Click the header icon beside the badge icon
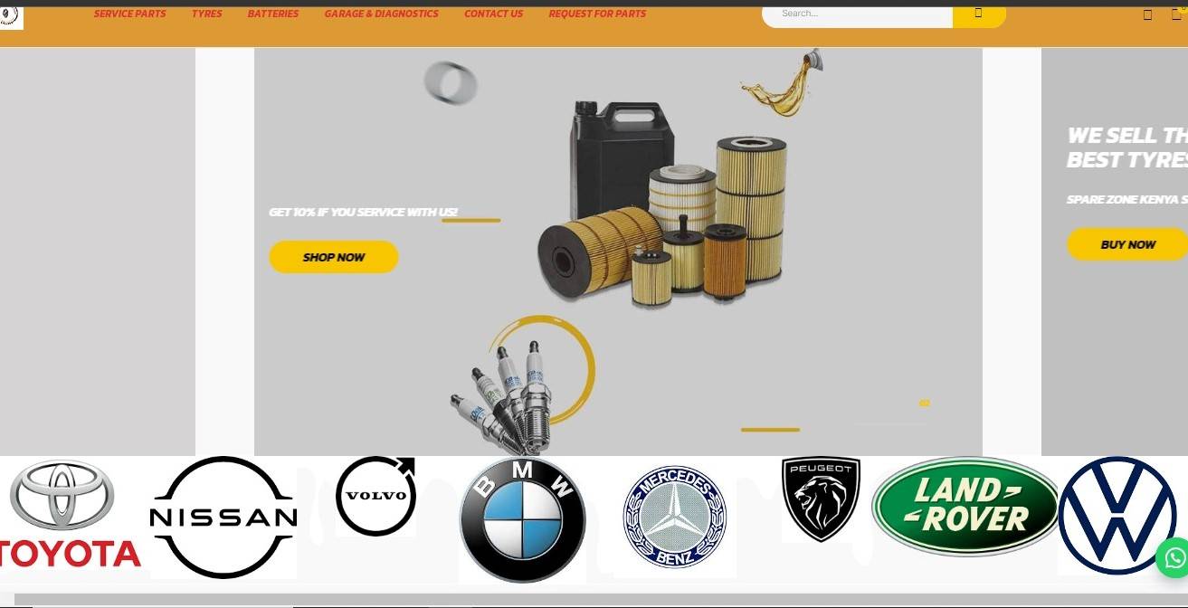 coord(1147,14)
